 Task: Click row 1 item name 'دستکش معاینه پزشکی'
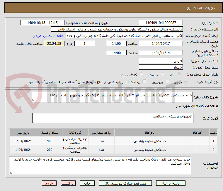pyautogui.click(x=149, y=141)
